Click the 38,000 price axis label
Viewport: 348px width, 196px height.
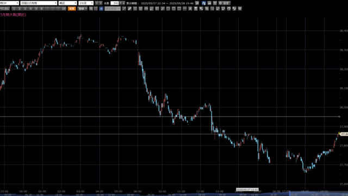tap(344, 107)
